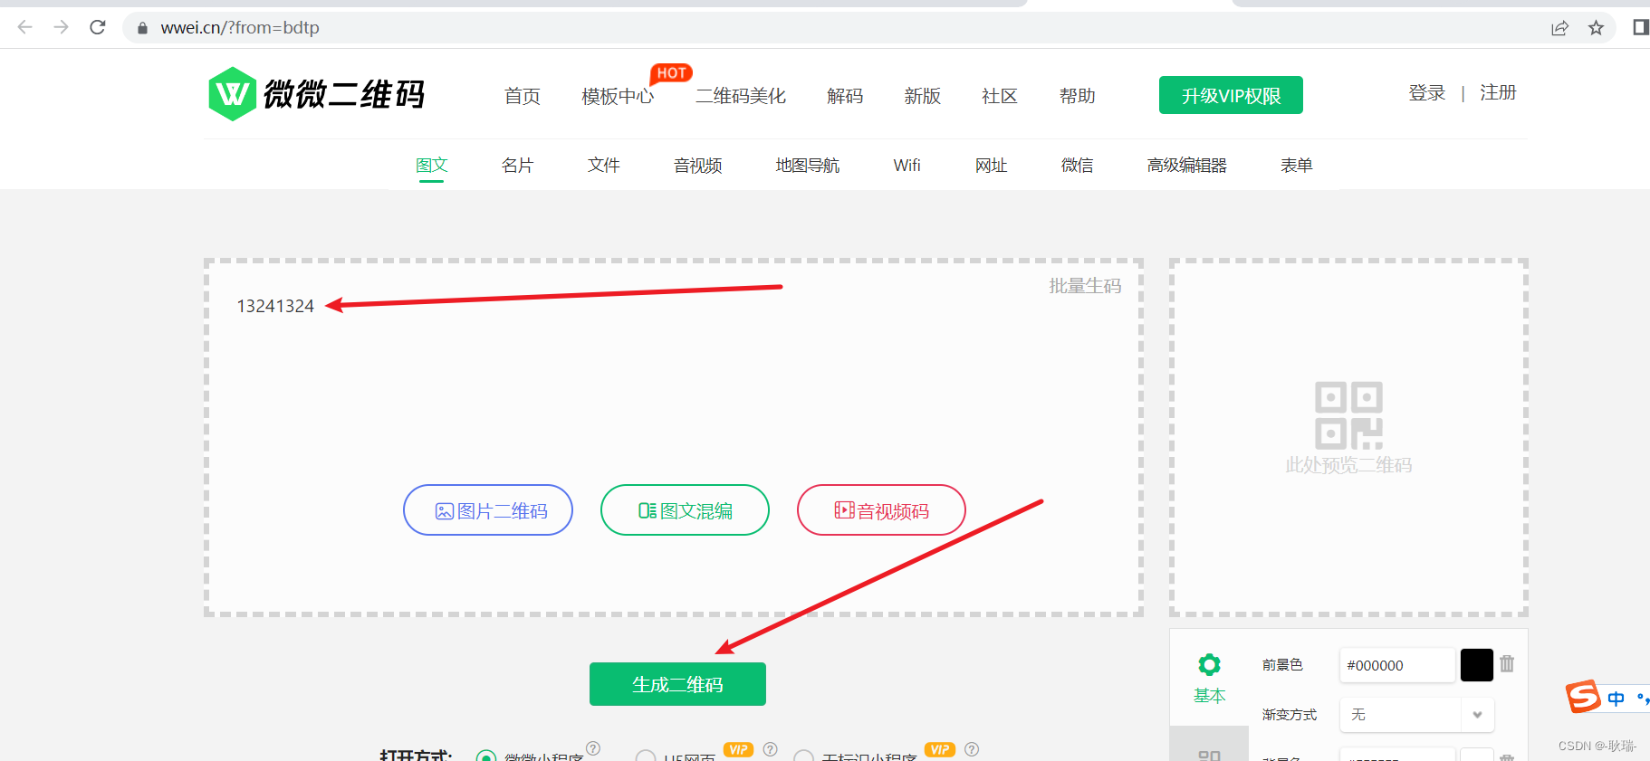
Task: Open the 渐变方式 dropdown
Action: [1416, 715]
